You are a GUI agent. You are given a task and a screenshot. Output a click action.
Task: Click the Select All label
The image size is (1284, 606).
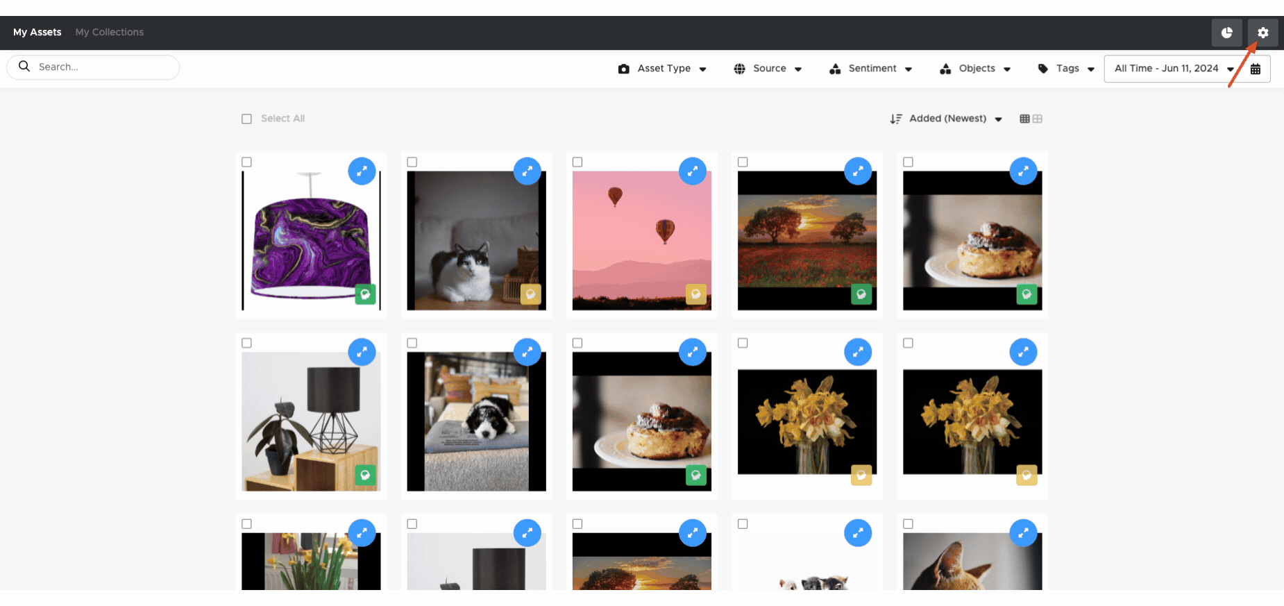(x=283, y=119)
